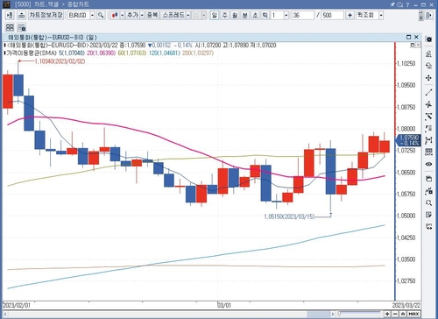This screenshot has height=319, width=438.
Task: Click the chat bubble icon in title bar
Action: click(399, 4)
